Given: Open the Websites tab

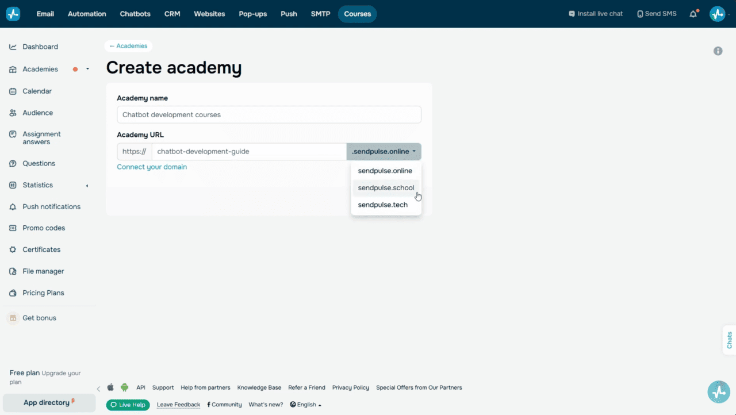Looking at the screenshot, I should tap(209, 14).
